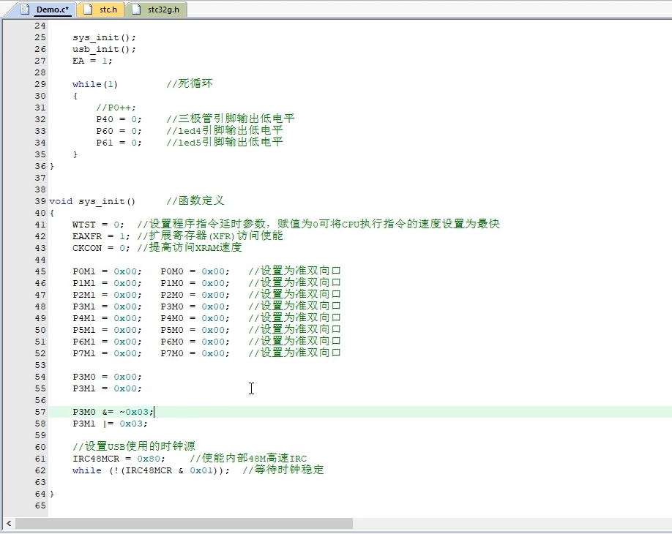
Task: Click the while(1) statement on line 29
Action: 94,84
